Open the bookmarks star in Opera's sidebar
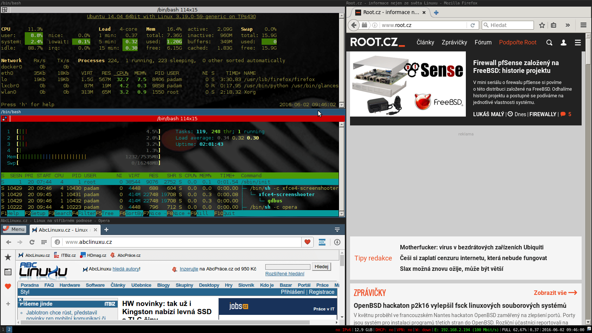The image size is (592, 333). point(8,257)
